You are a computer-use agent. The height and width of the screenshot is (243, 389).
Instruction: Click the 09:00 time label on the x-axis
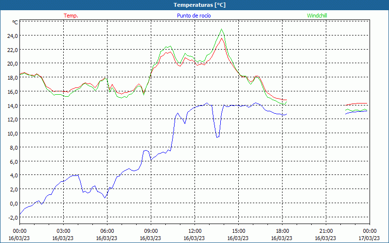click(151, 231)
